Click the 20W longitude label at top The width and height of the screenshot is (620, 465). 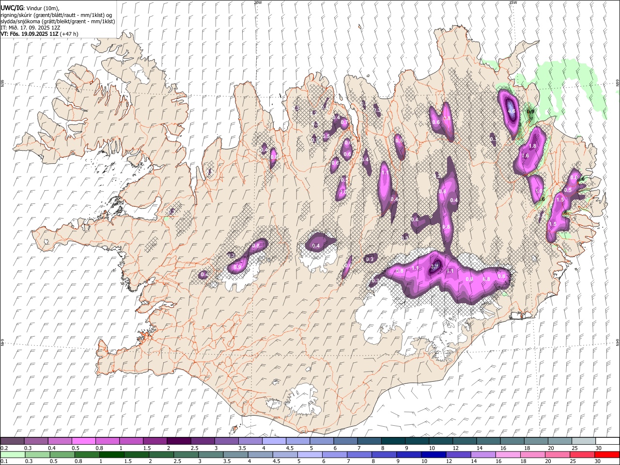pos(258,2)
